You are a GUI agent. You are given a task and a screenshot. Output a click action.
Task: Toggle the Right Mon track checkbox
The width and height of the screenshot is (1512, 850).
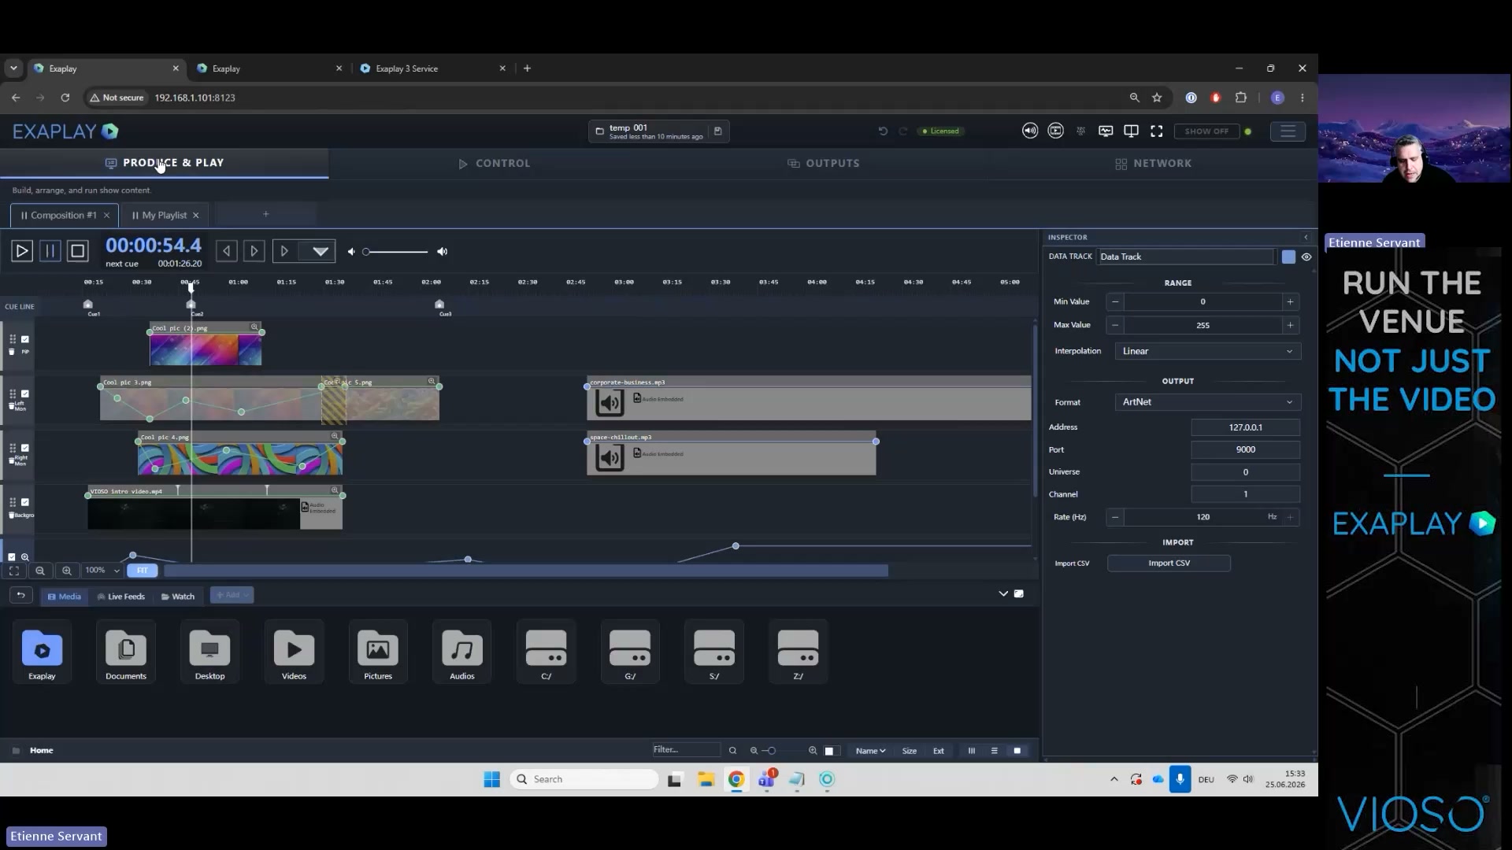click(25, 448)
